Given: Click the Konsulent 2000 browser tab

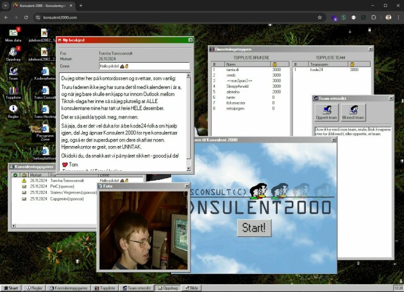Looking at the screenshot, I should pyautogui.click(x=42, y=5).
